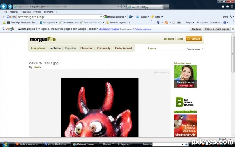Click the red devil mask photo
235x147 pixels.
[100, 107]
